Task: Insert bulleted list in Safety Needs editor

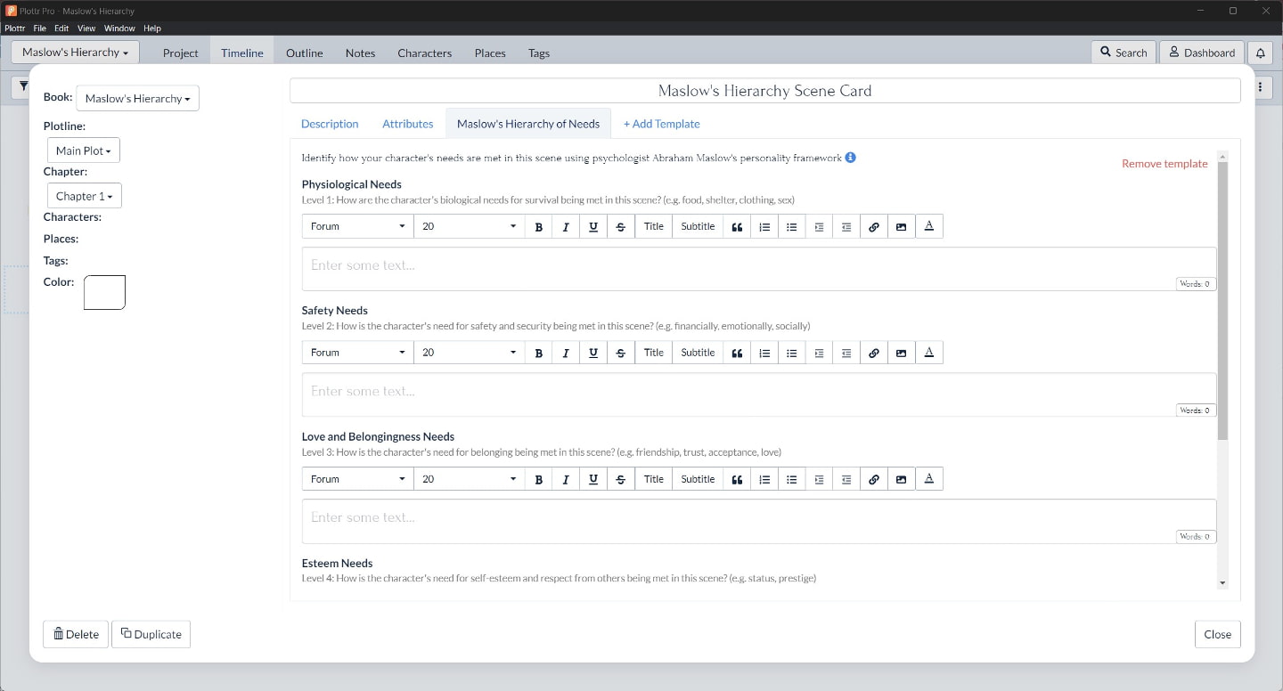Action: [x=792, y=353]
